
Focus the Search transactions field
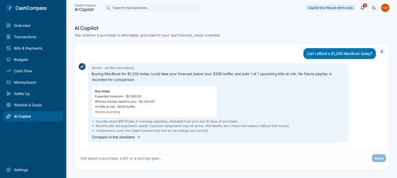[x=152, y=8]
